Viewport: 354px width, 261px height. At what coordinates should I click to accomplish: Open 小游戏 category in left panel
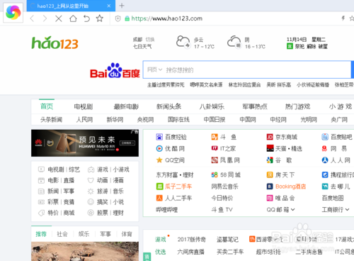[x=121, y=170]
